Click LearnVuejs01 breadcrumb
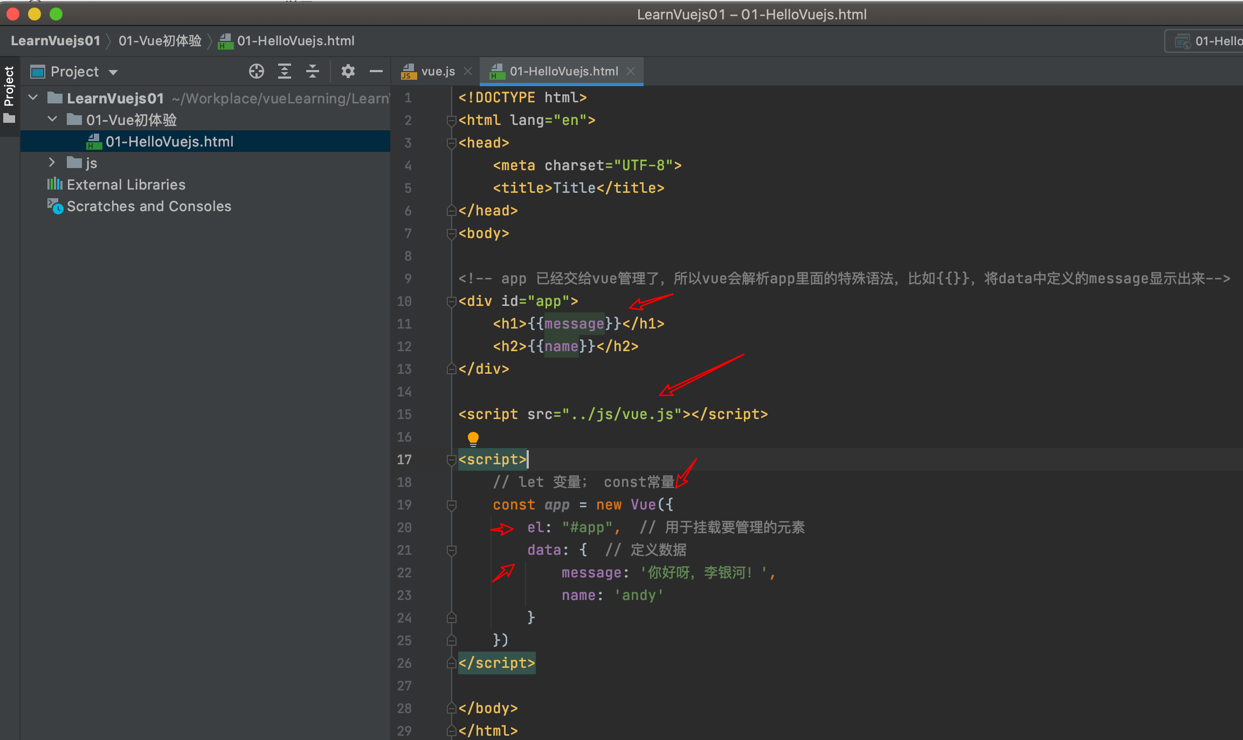Screen dimensions: 1243x740 click(x=56, y=41)
